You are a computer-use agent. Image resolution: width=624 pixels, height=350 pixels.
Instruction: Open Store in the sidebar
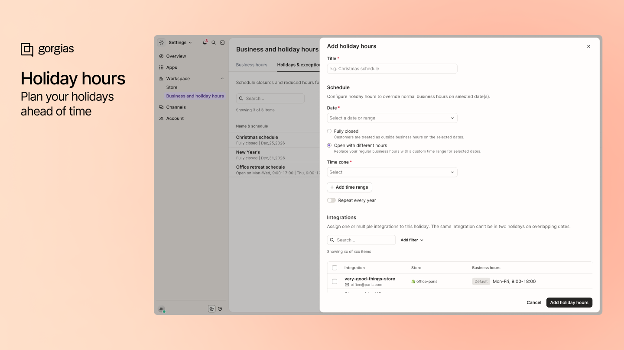(172, 87)
